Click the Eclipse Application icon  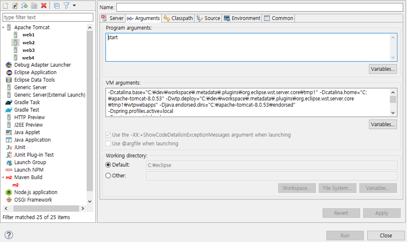(x=9, y=73)
